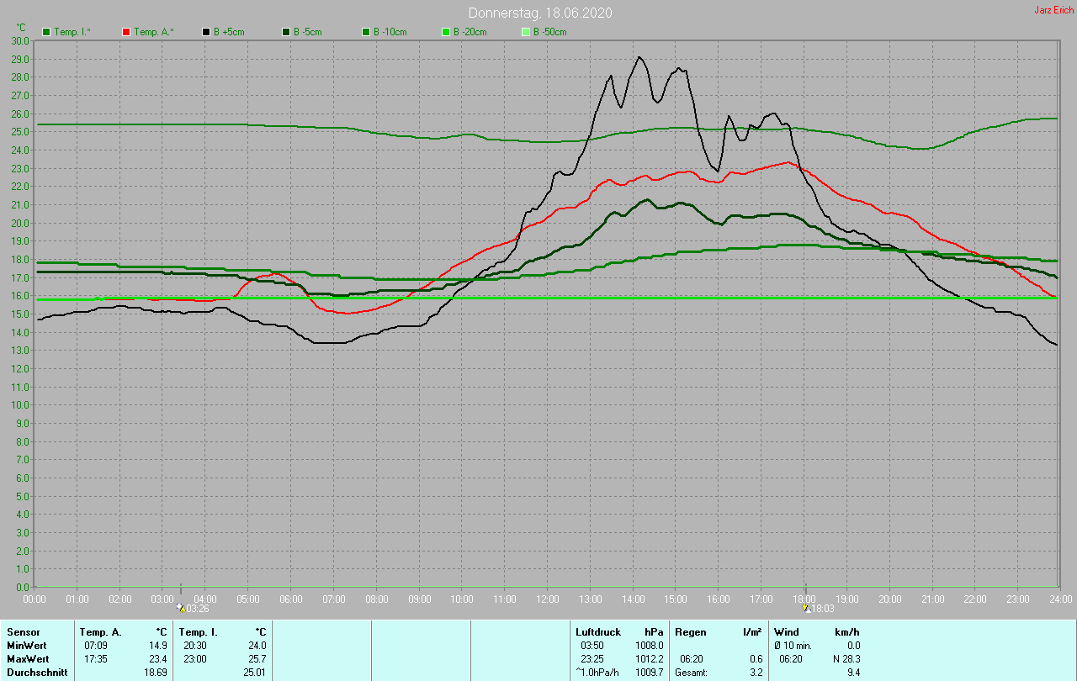Click the 'Luftdruck' column header

pyautogui.click(x=598, y=631)
